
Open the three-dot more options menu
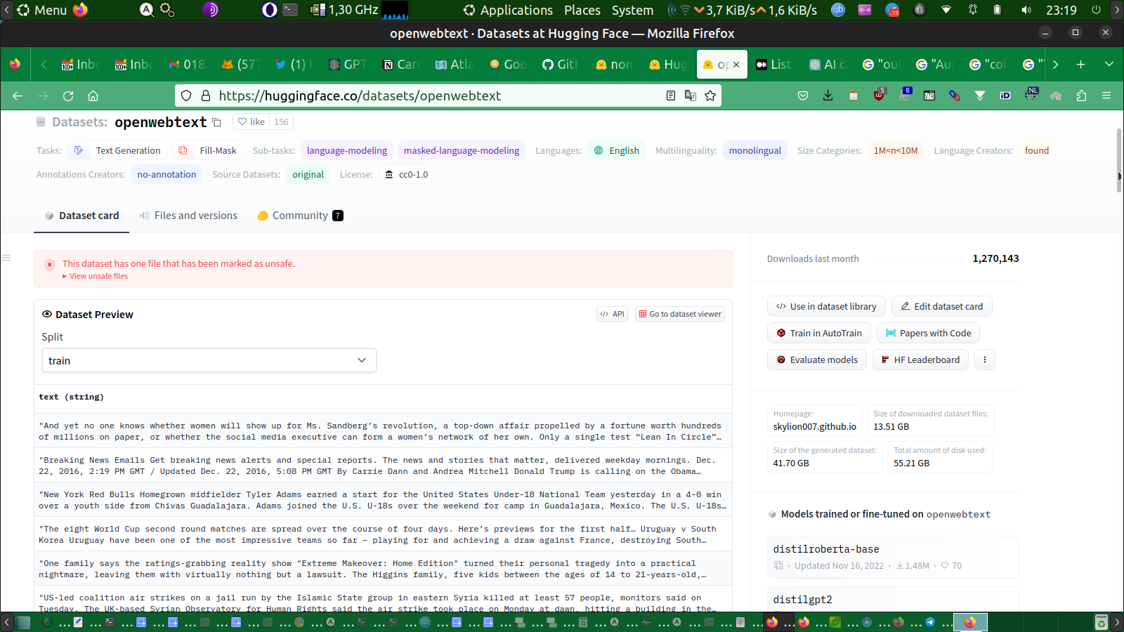coord(985,360)
